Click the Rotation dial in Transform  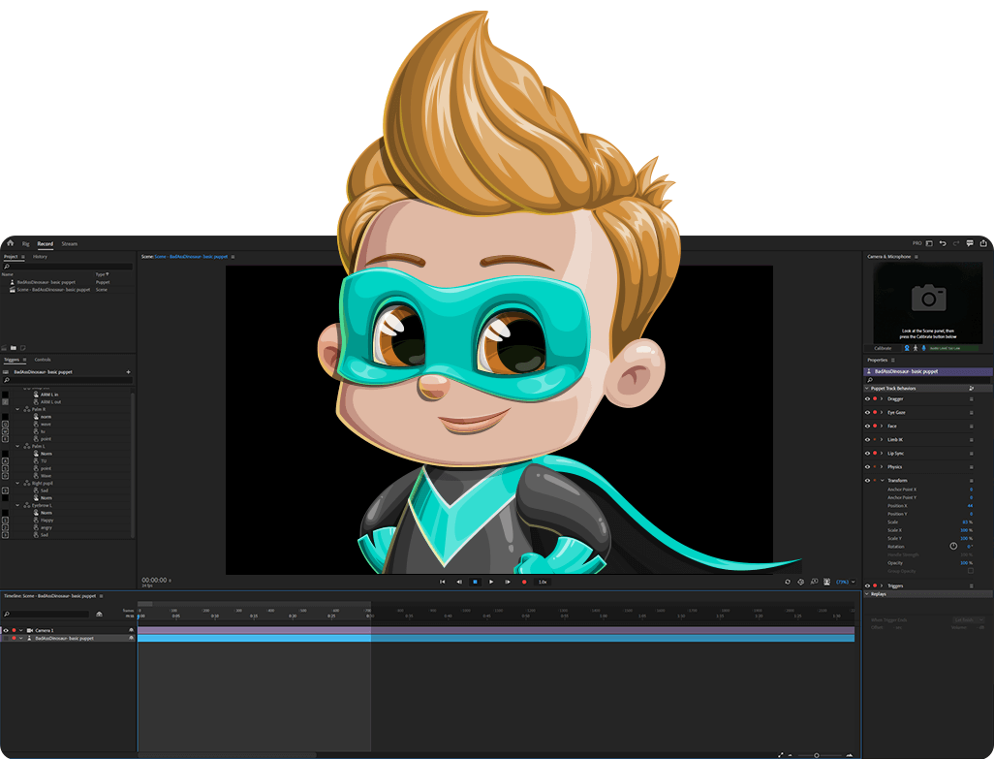click(953, 546)
